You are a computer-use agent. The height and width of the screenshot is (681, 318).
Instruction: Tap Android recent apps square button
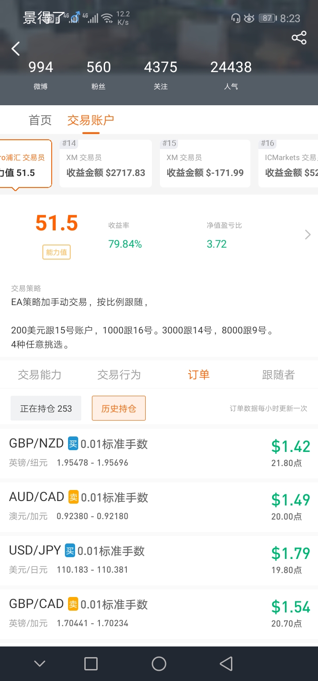[91, 663]
